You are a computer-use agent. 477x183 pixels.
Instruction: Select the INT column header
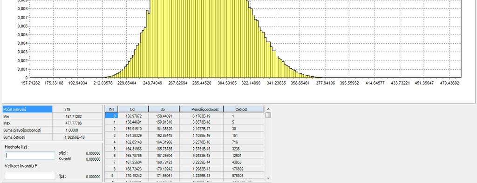point(112,109)
